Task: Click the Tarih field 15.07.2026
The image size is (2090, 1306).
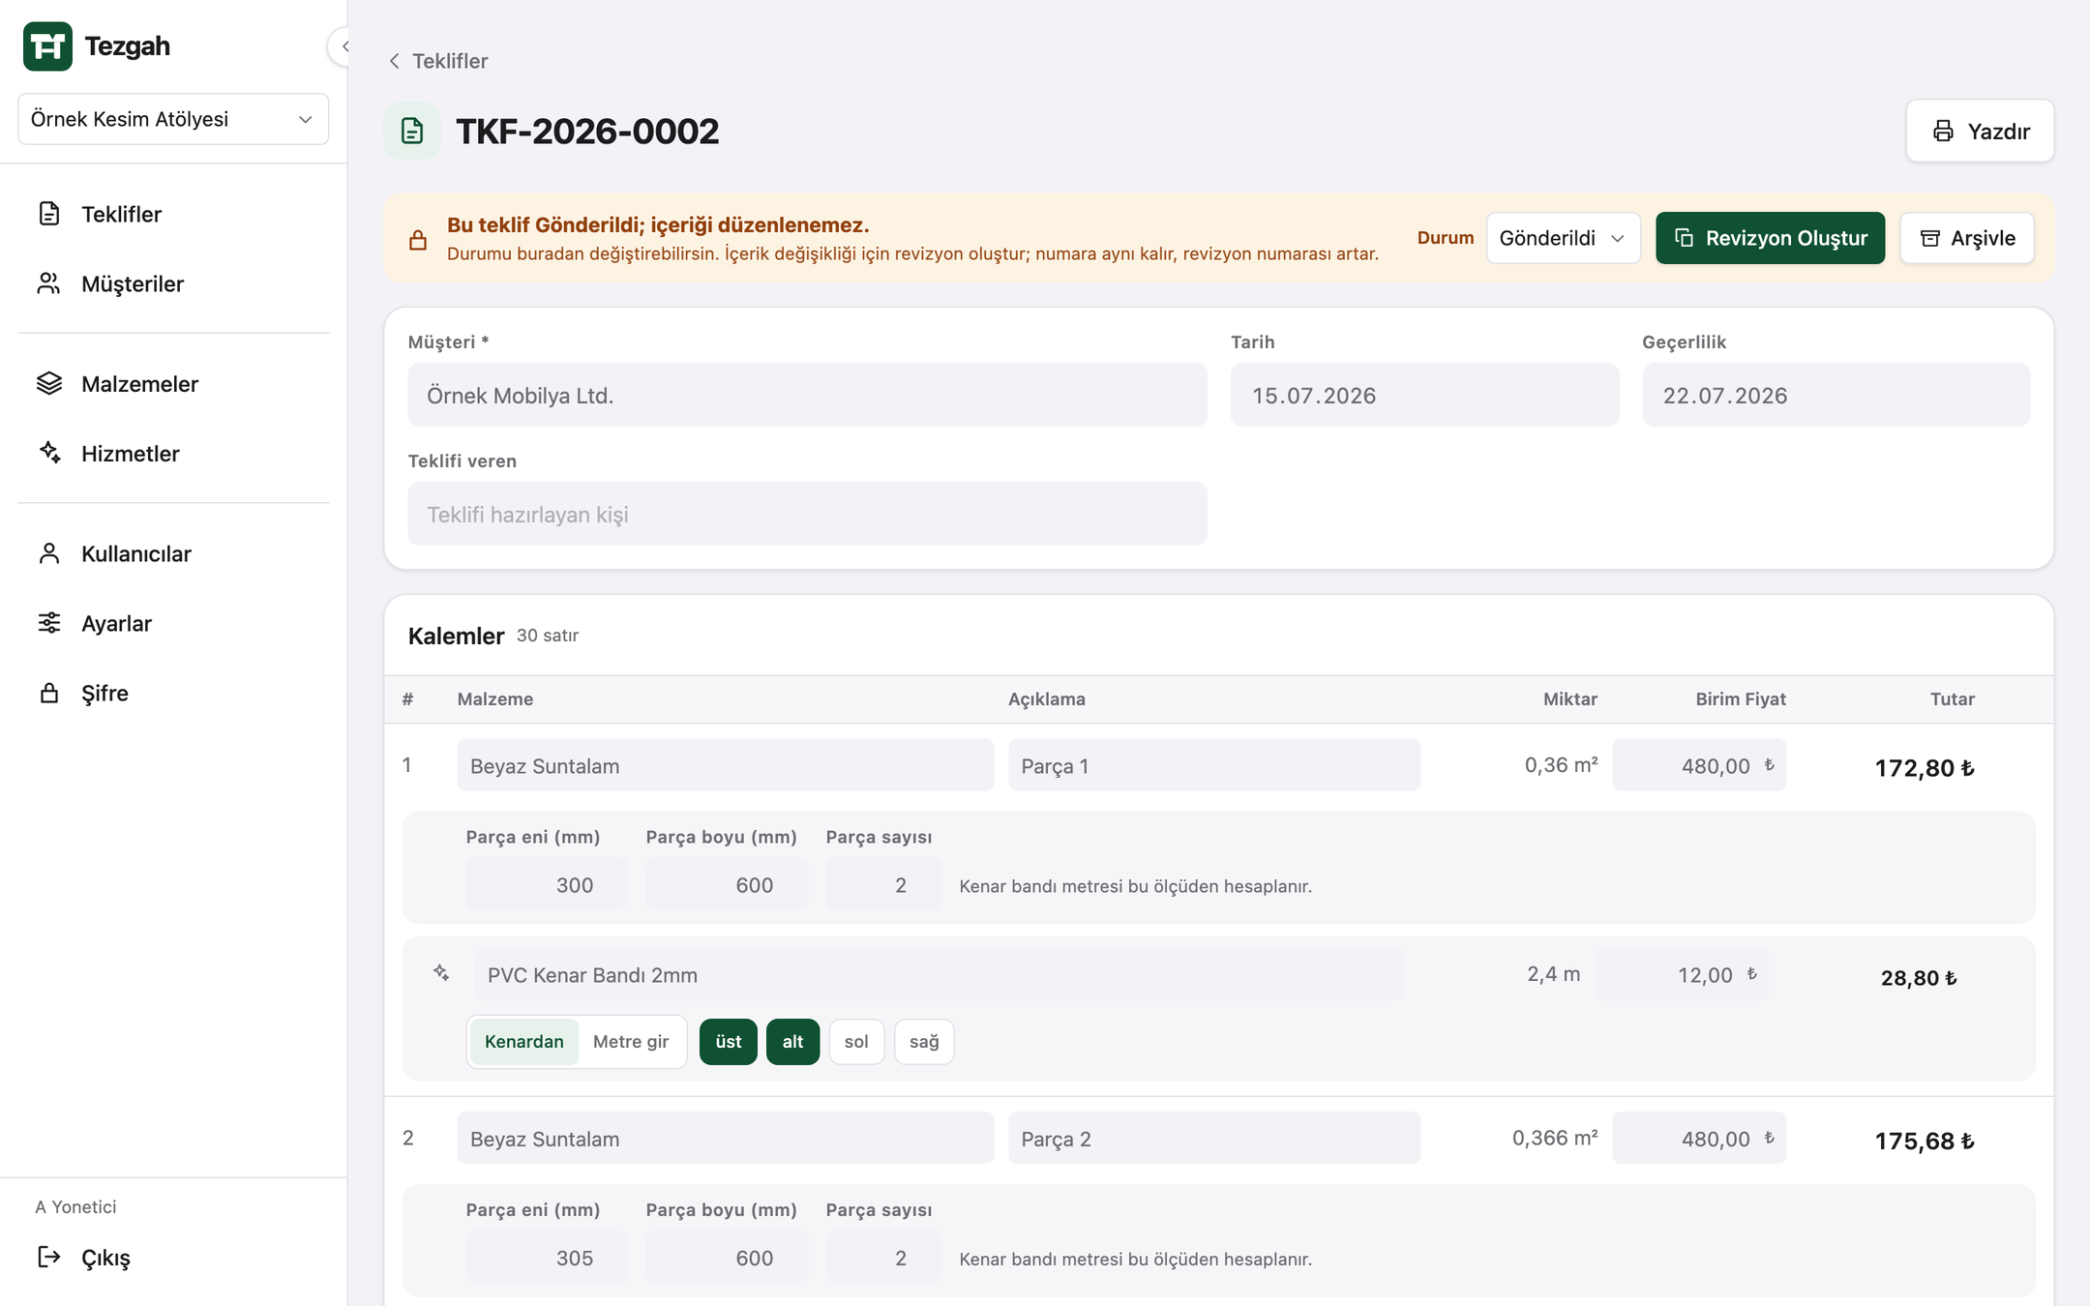Action: tap(1424, 395)
